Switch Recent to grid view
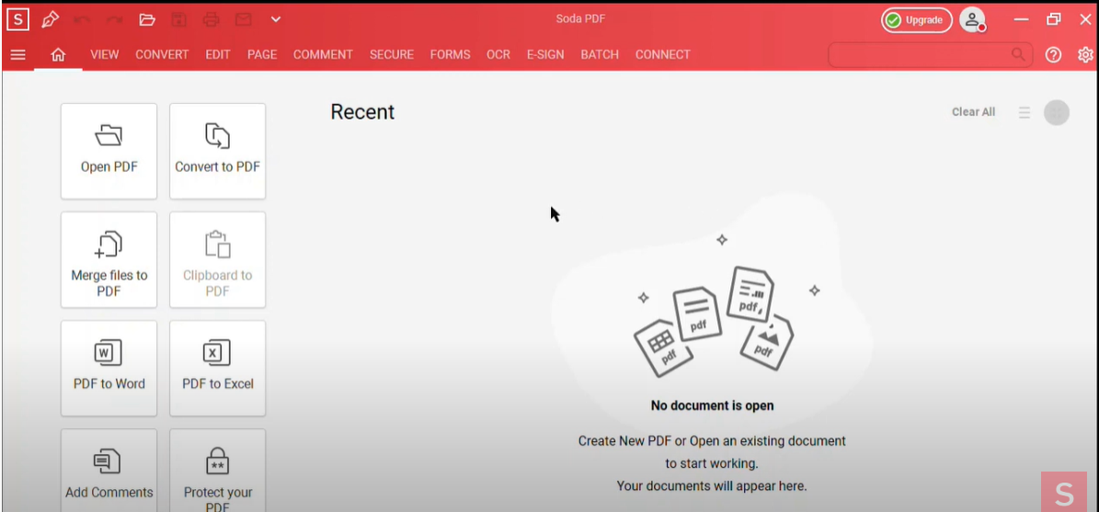 coord(1057,112)
